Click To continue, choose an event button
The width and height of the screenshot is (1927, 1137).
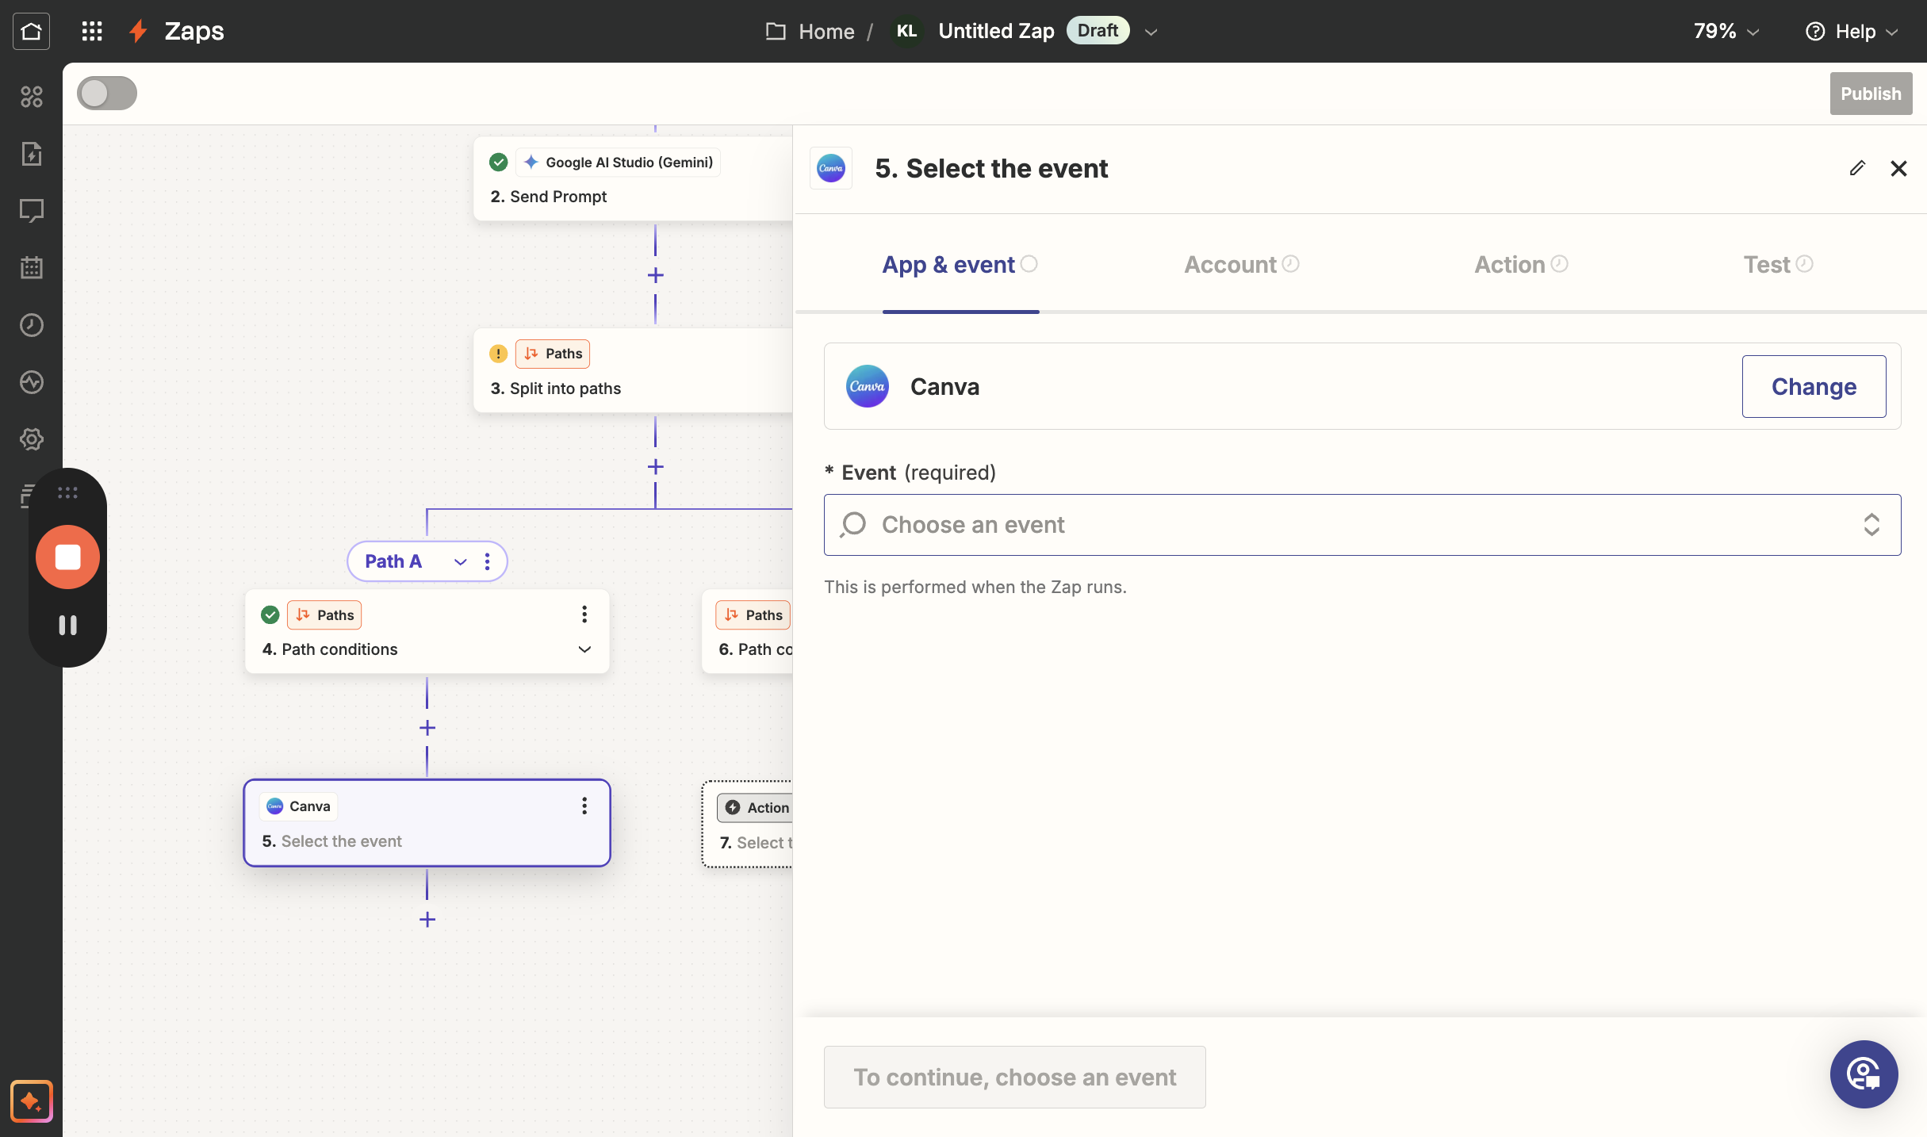click(1014, 1077)
